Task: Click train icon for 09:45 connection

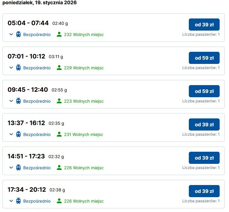Action: [18, 101]
